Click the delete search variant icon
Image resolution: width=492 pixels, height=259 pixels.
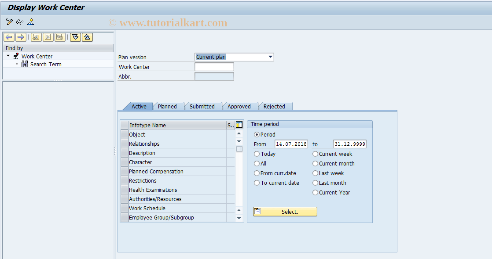[59, 37]
